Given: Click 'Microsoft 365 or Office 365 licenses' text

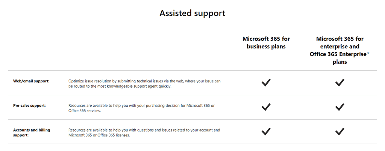Looking at the screenshot, I should click(99, 135).
